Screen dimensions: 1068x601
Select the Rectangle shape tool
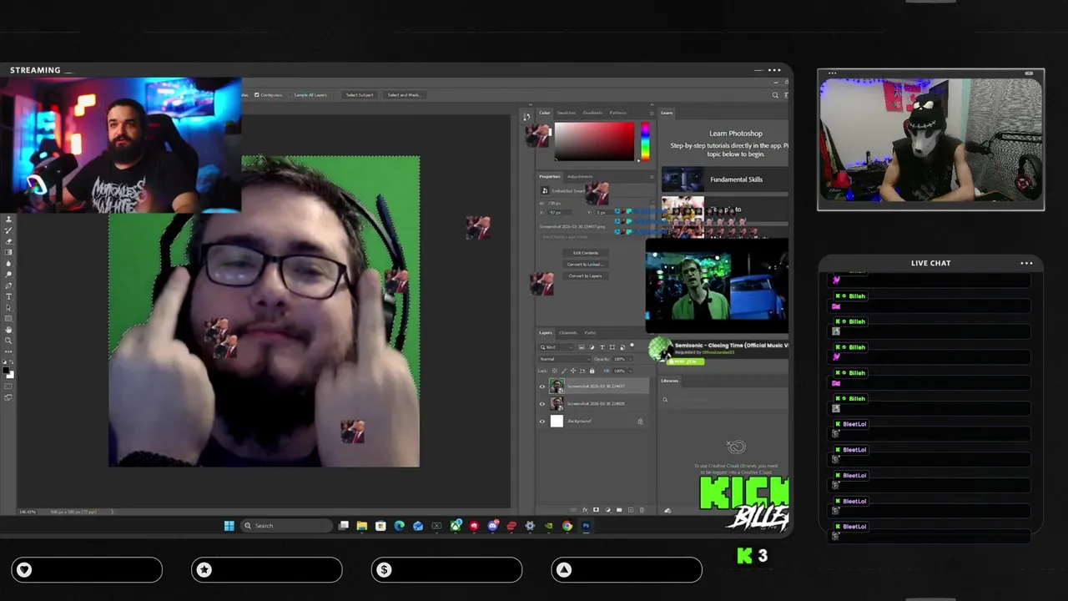[x=9, y=318]
